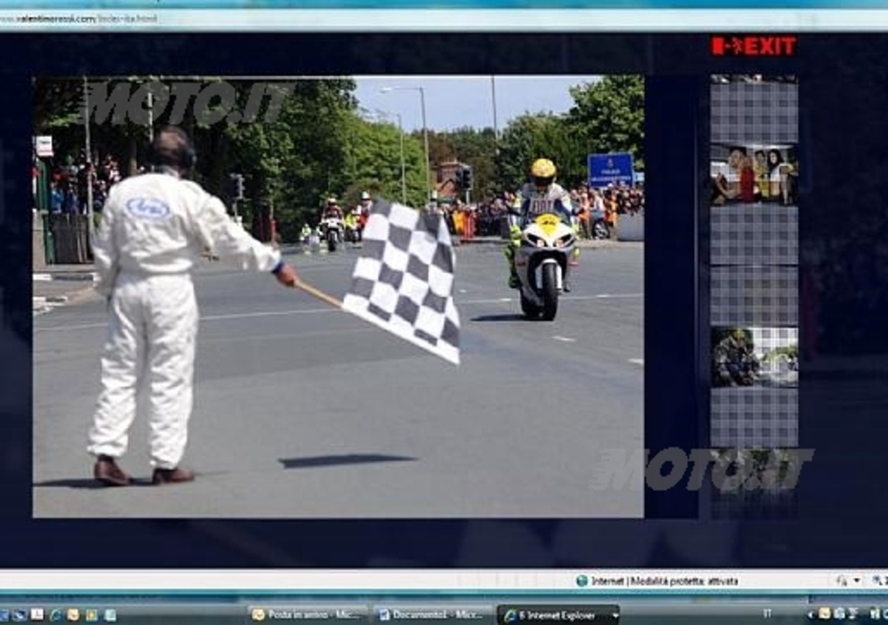Click the main checkered flag photo
The image size is (888, 625).
coord(337,297)
